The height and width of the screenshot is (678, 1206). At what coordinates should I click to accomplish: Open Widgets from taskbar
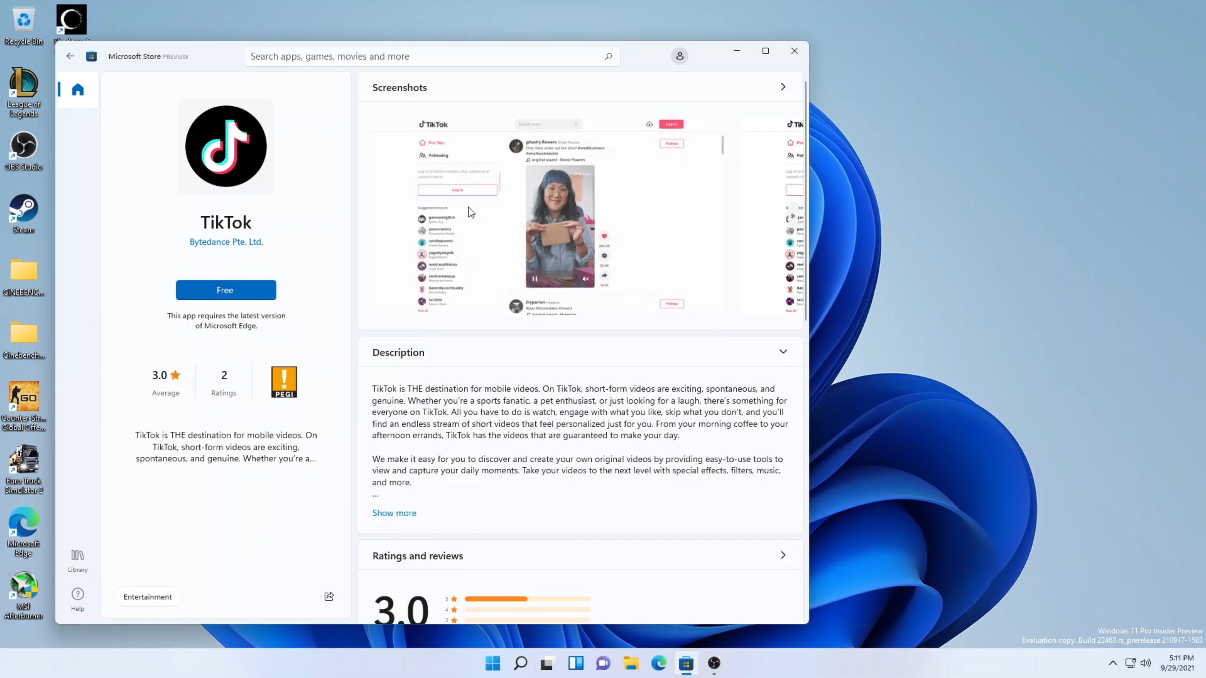point(575,663)
